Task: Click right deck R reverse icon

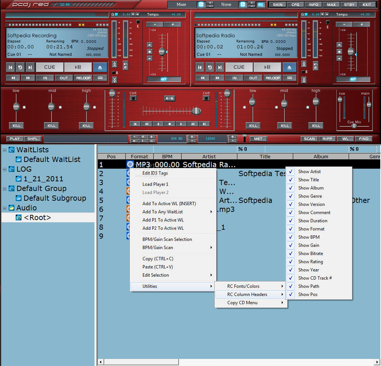Action: tap(315, 66)
